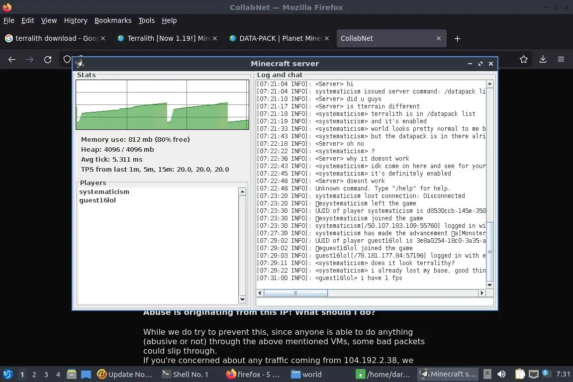Image resolution: width=573 pixels, height=382 pixels.
Task: Click the eject removable media tray icon
Action: [x=487, y=374]
